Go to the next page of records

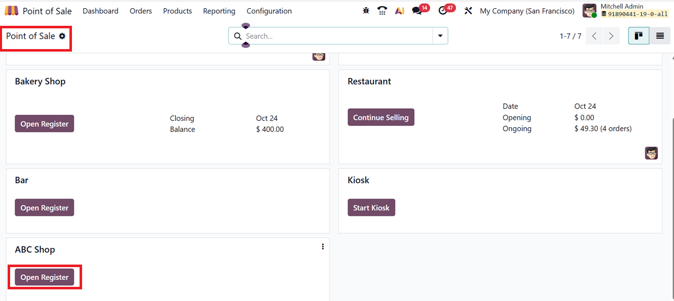click(611, 36)
